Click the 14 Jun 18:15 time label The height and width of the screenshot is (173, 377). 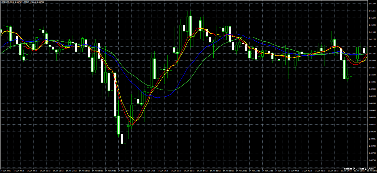click(215, 170)
